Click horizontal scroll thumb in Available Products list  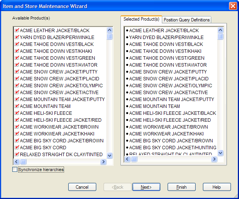point(23,161)
